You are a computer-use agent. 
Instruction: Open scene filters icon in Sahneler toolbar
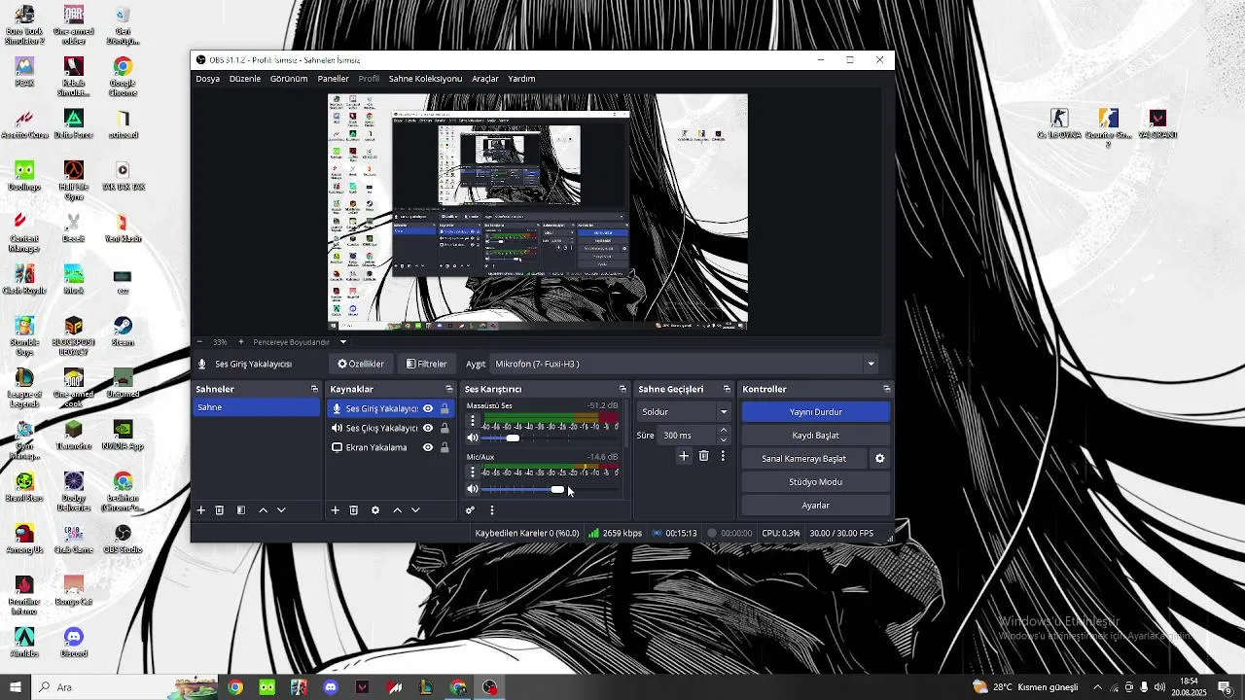[x=240, y=510]
